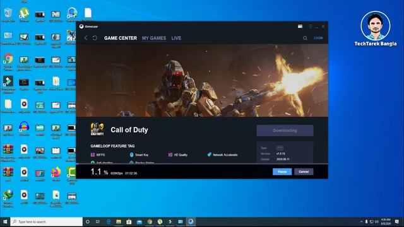
Task: Open the Action Center notifications icon
Action: [397, 221]
